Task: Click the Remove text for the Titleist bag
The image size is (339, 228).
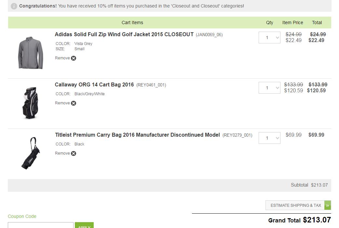Action: [62, 153]
